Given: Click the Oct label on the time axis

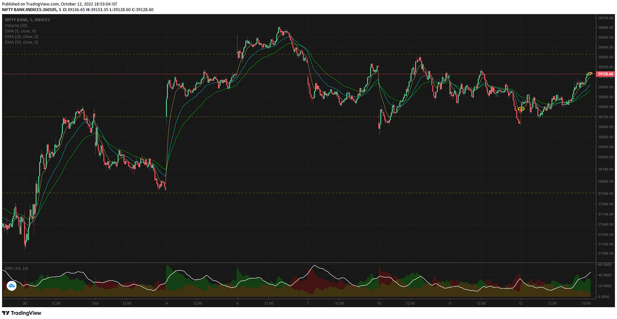Looking at the screenshot, I should (95, 303).
